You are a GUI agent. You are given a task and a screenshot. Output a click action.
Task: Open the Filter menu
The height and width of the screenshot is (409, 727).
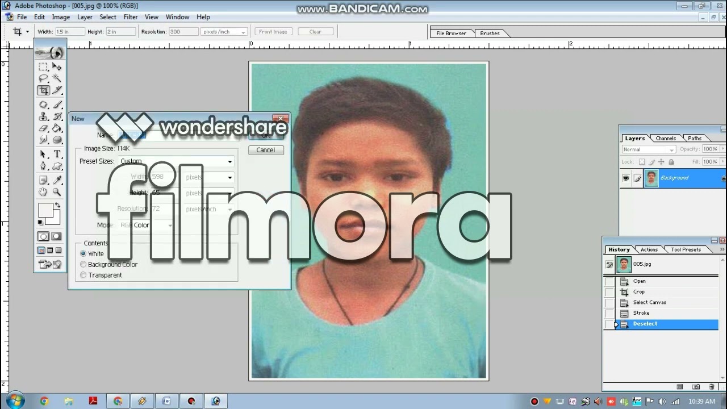coord(131,17)
